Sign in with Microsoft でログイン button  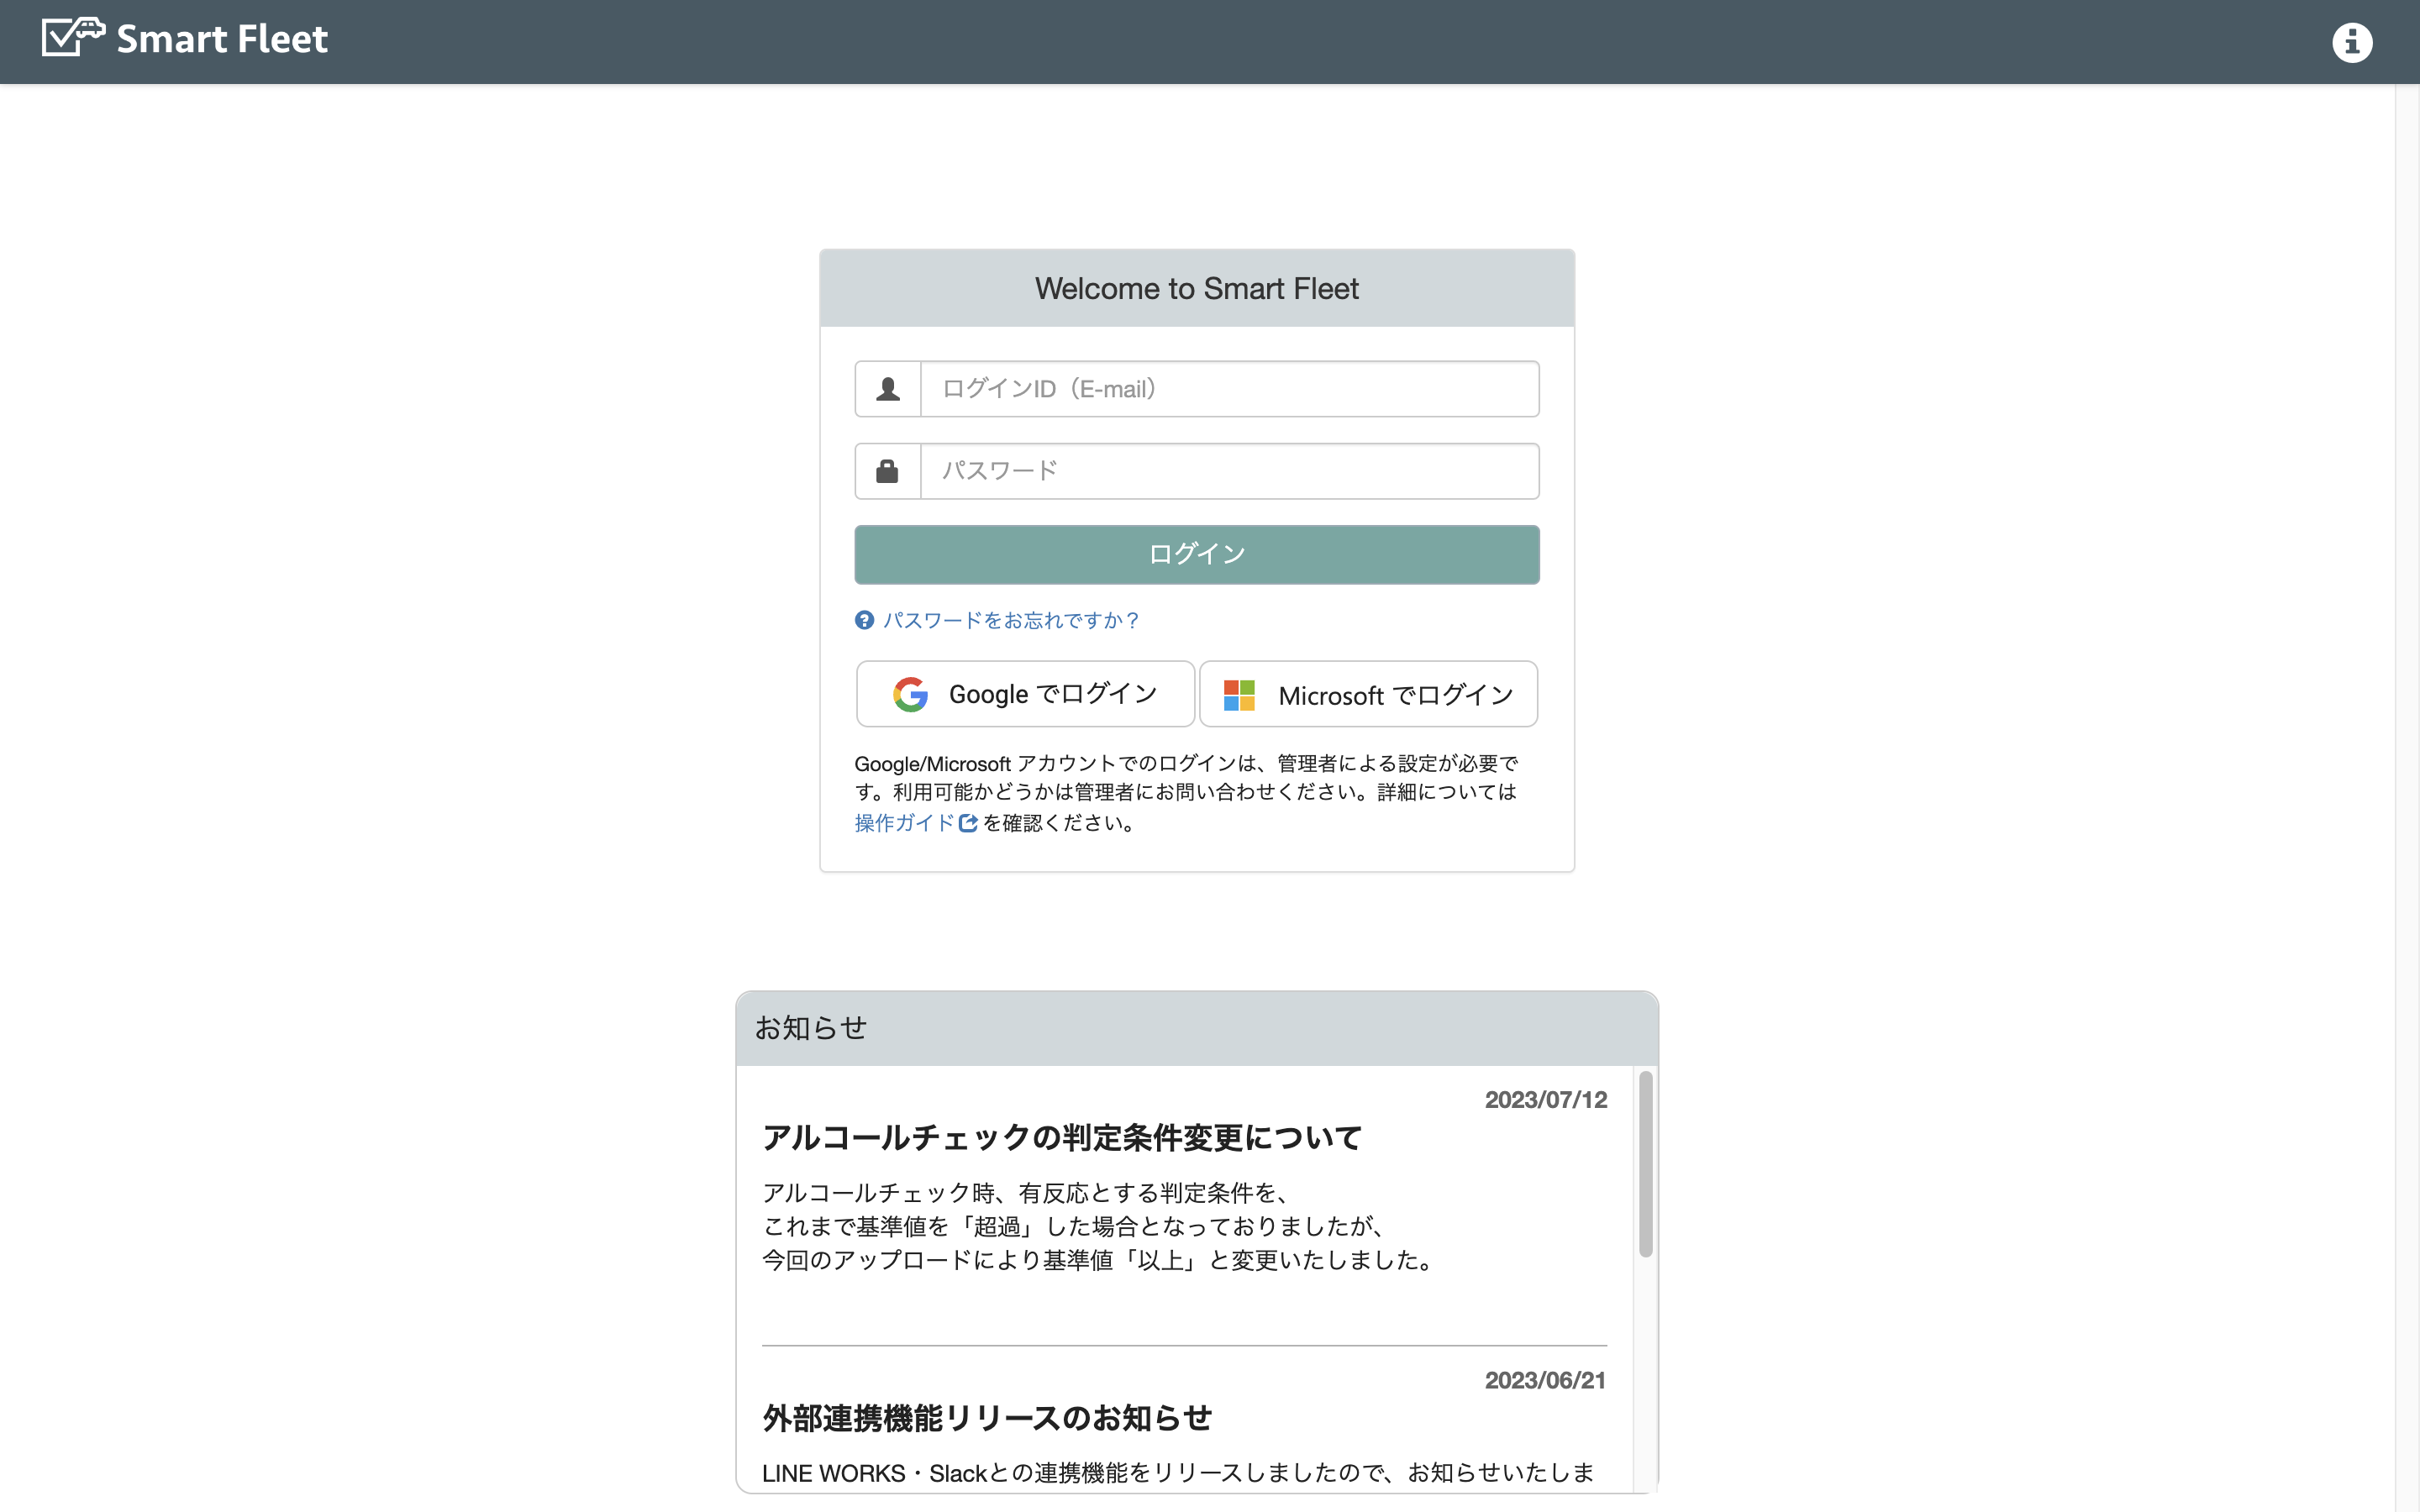click(1369, 694)
